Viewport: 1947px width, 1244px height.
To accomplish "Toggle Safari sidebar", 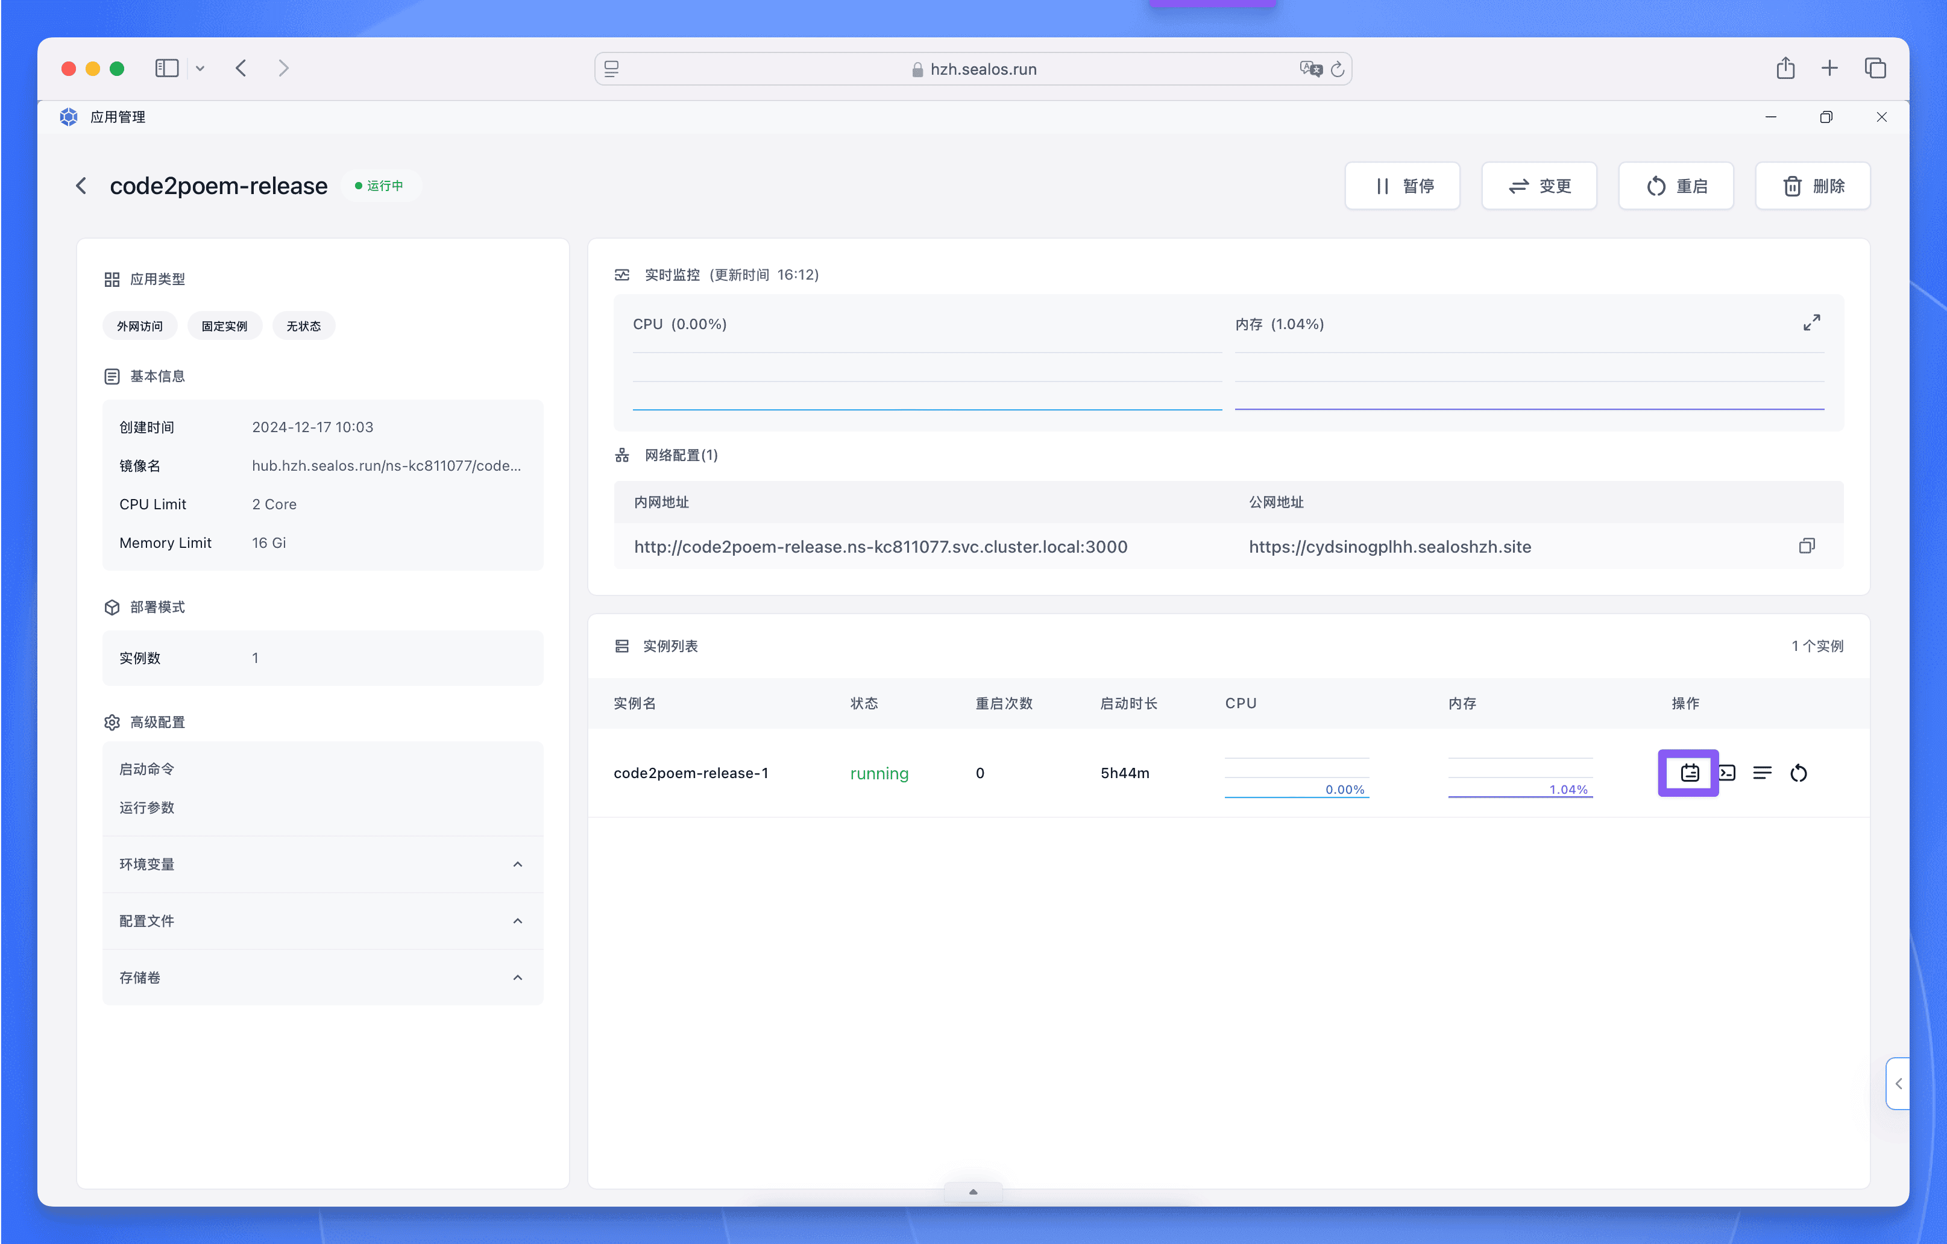I will tap(166, 68).
